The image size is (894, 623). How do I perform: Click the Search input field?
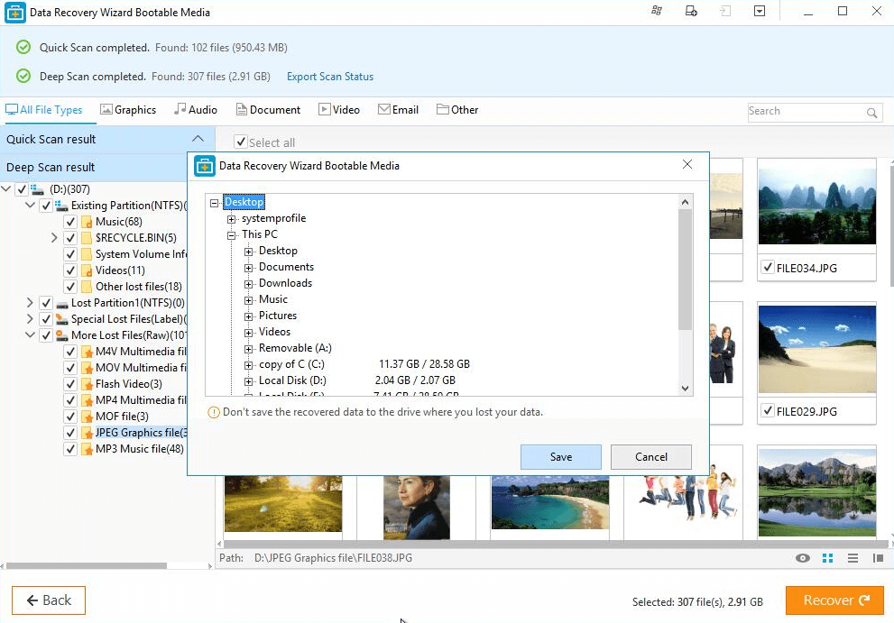(805, 112)
